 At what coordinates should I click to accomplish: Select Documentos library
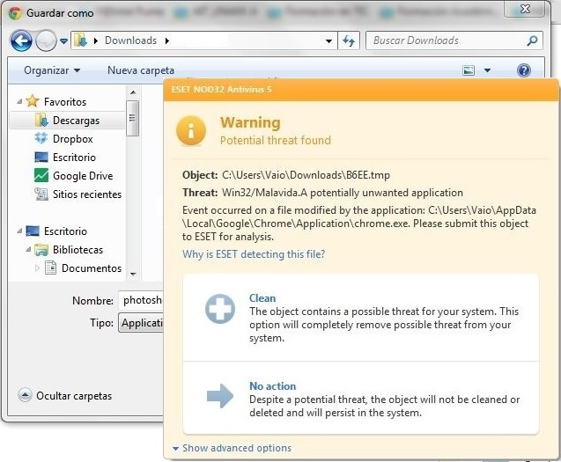(x=92, y=268)
